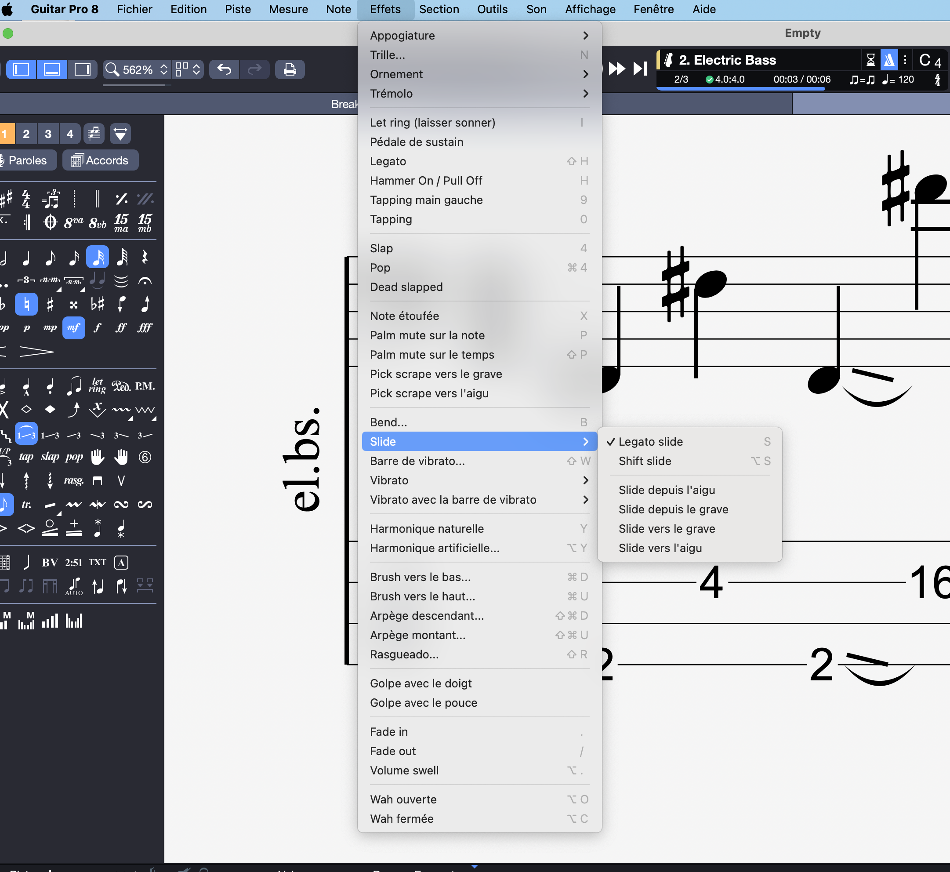Print the score with the printer icon
This screenshot has width=950, height=872.
(x=290, y=69)
